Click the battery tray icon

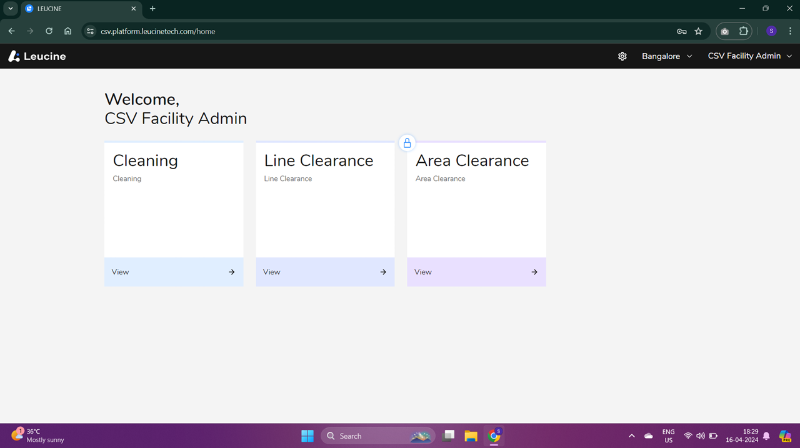(713, 436)
